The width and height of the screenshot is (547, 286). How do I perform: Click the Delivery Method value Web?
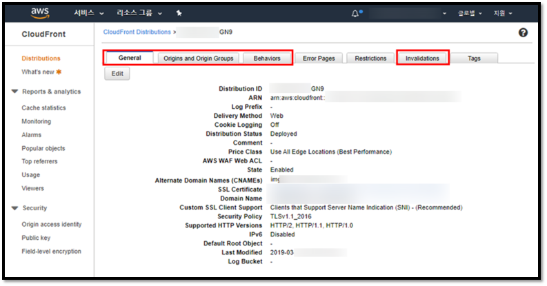(277, 116)
